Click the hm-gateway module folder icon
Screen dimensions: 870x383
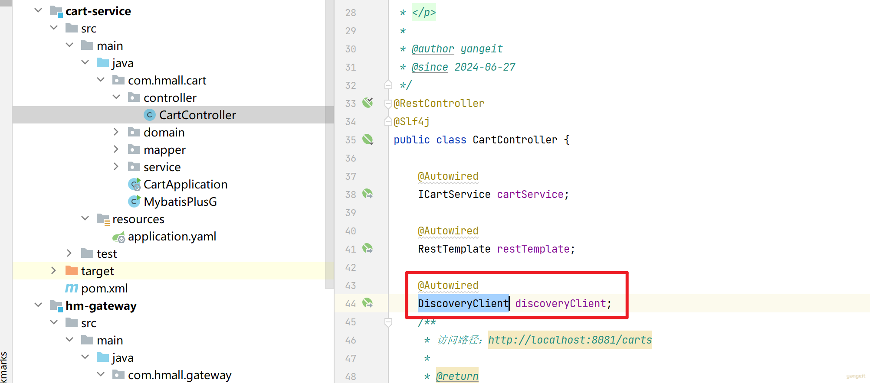[56, 306]
